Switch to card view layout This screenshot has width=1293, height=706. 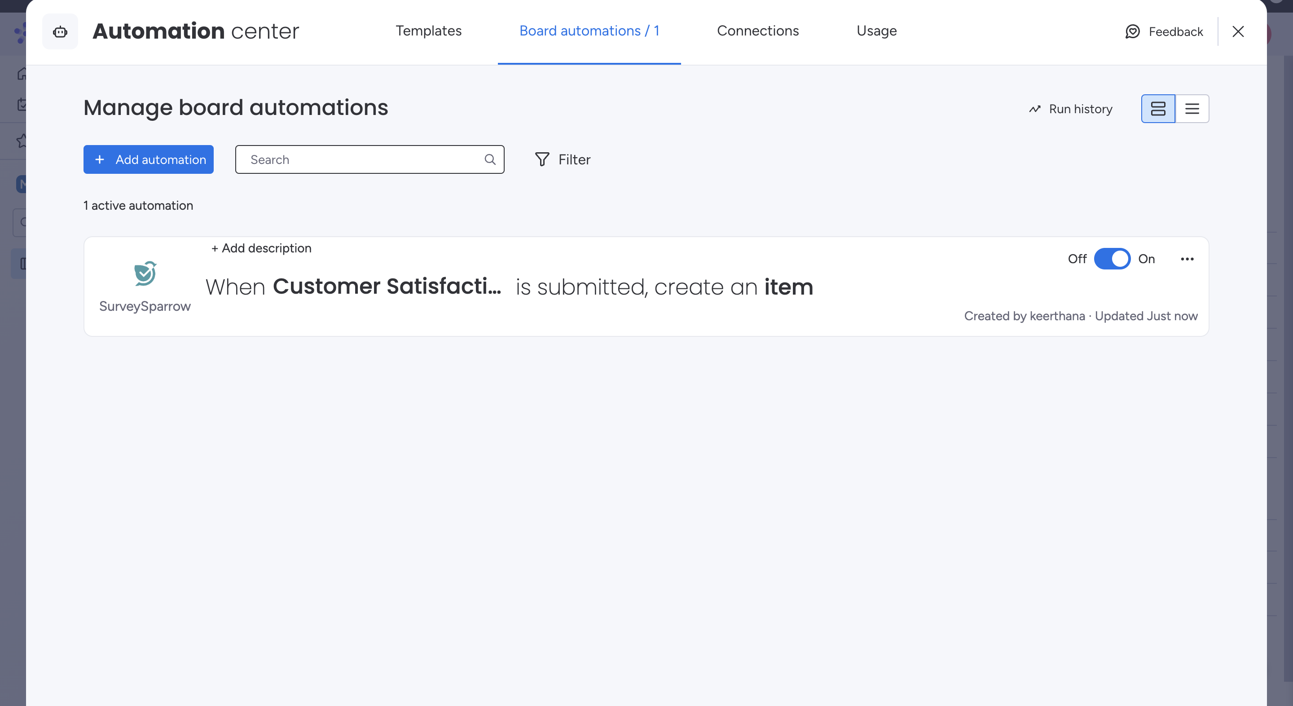click(1158, 109)
